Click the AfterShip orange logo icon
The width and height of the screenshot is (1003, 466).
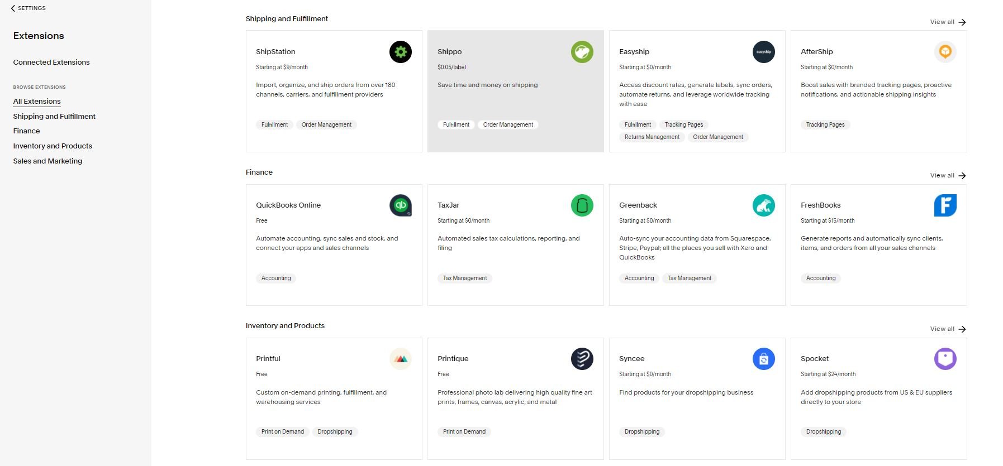945,52
